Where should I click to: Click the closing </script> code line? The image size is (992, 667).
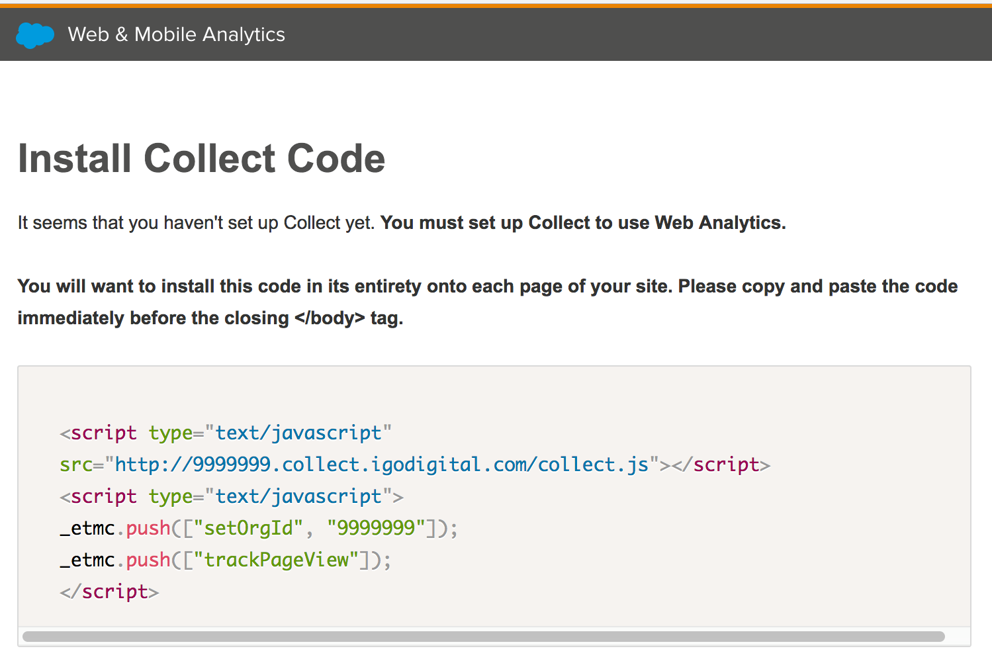tap(109, 592)
